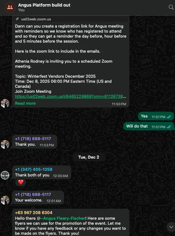Jump to latest with the down chevron button

point(171,227)
